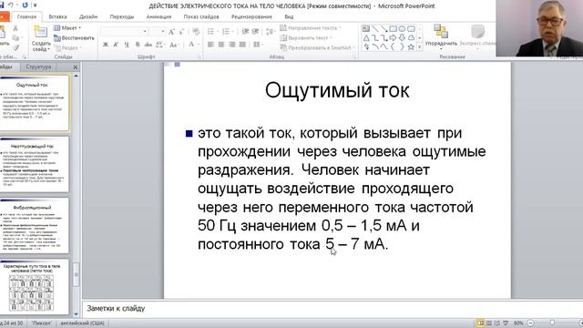Zoom out with the minus button
The image size is (583, 328).
coord(530,323)
